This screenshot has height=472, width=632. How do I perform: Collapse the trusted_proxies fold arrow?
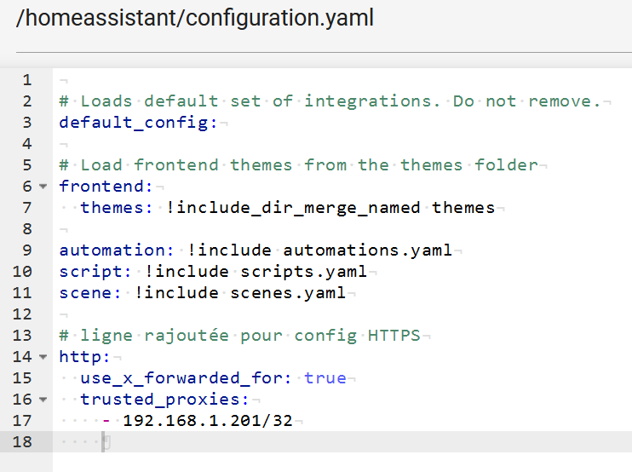(x=43, y=400)
